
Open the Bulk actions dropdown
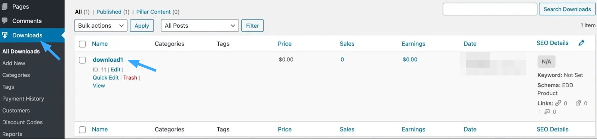point(101,25)
